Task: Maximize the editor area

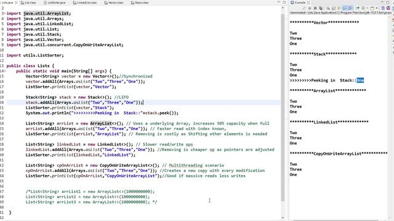Action: click(x=284, y=2)
